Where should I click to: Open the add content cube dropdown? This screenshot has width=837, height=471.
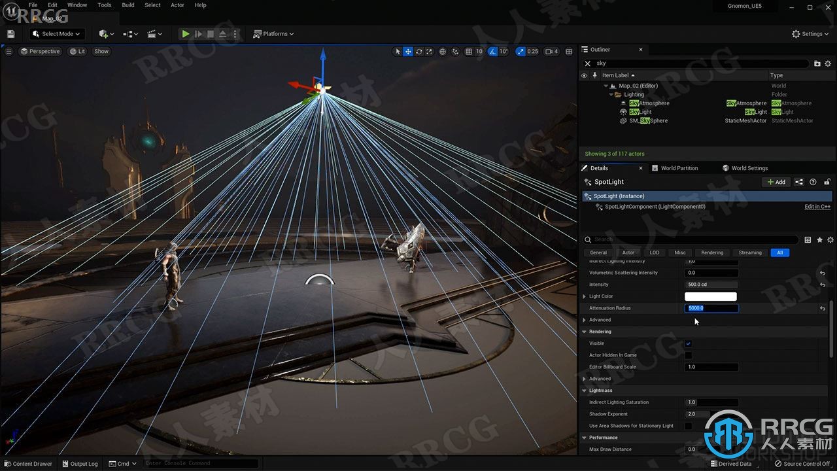pos(106,34)
